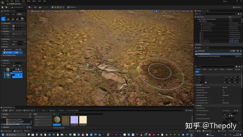
Task: Open the Platforms dropdown
Action: pyautogui.click(x=72, y=7)
